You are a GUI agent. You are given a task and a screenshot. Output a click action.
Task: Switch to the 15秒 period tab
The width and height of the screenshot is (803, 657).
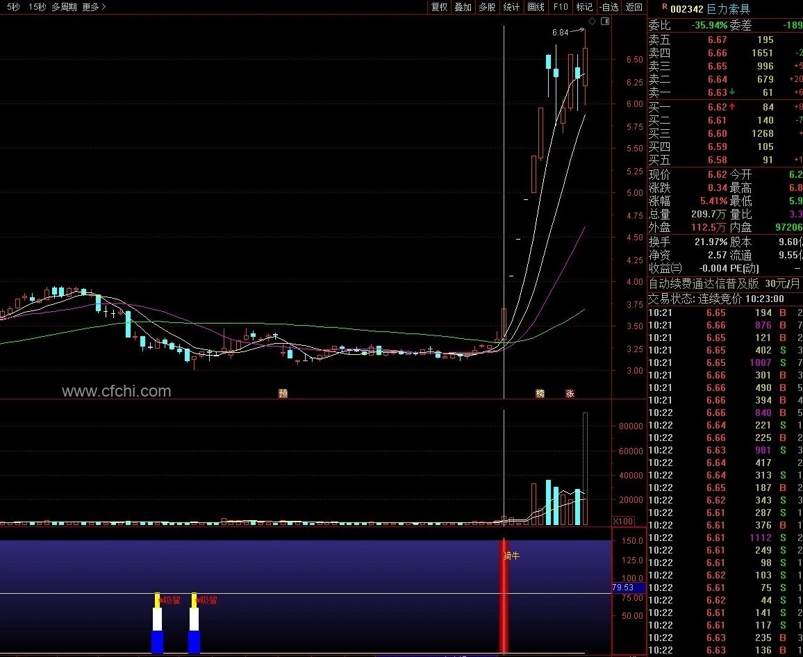tap(37, 7)
